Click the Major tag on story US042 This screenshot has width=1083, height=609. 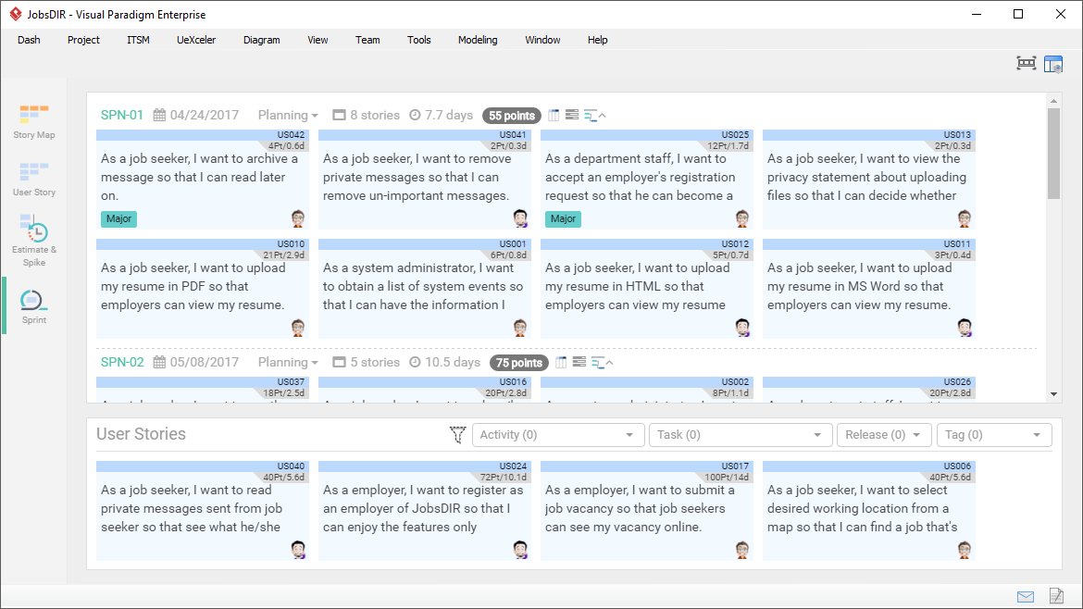tap(119, 219)
